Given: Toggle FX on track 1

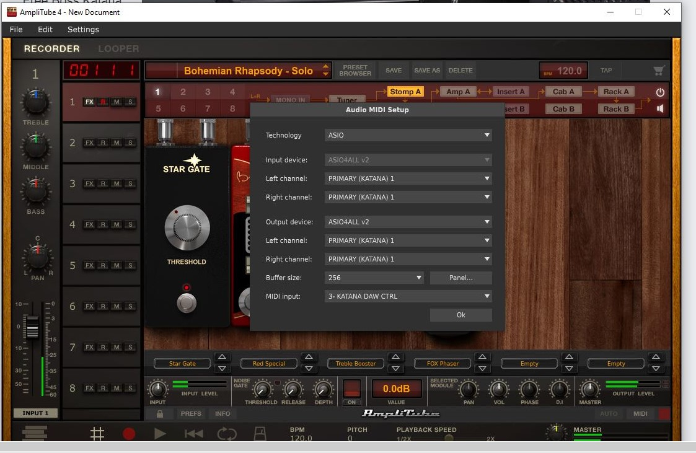Looking at the screenshot, I should click(x=89, y=102).
